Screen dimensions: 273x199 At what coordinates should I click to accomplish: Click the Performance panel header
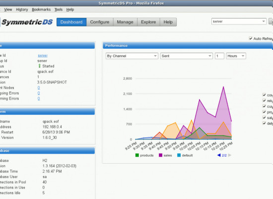(x=188, y=46)
